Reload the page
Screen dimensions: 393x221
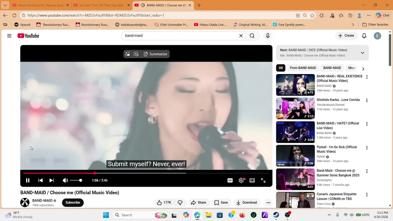pyautogui.click(x=14, y=15)
